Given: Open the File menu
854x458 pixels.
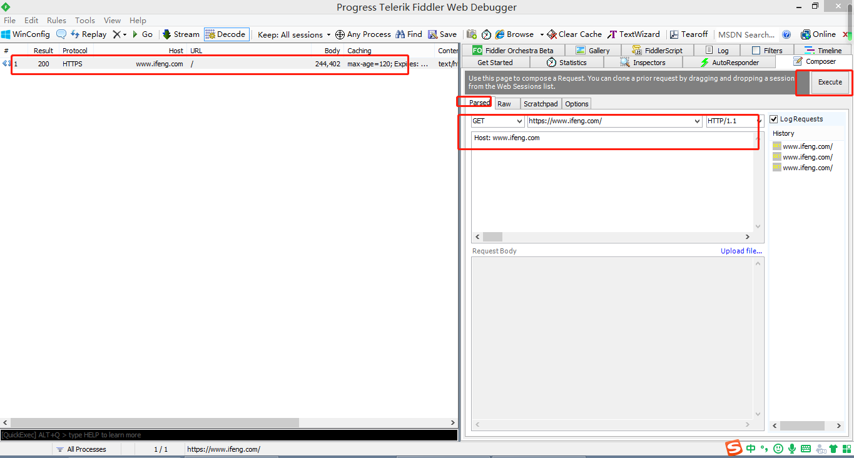Looking at the screenshot, I should pyautogui.click(x=9, y=20).
